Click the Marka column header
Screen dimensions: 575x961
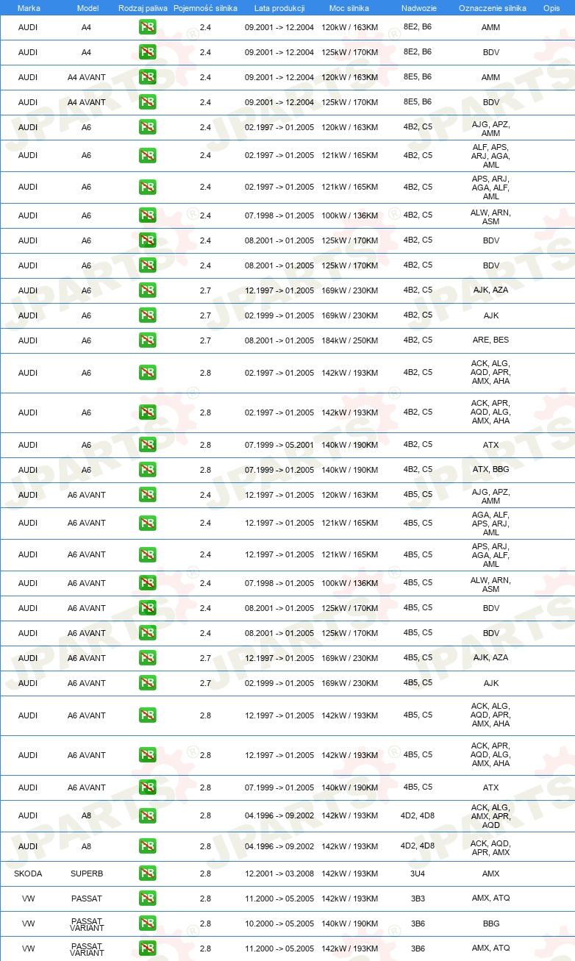[29, 8]
